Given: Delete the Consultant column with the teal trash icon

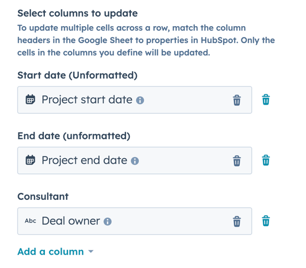Looking at the screenshot, I should pyautogui.click(x=266, y=221).
